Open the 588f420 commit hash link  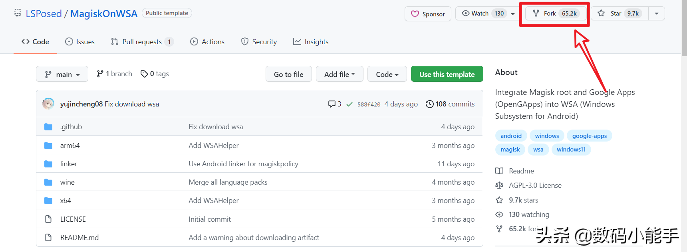(369, 104)
